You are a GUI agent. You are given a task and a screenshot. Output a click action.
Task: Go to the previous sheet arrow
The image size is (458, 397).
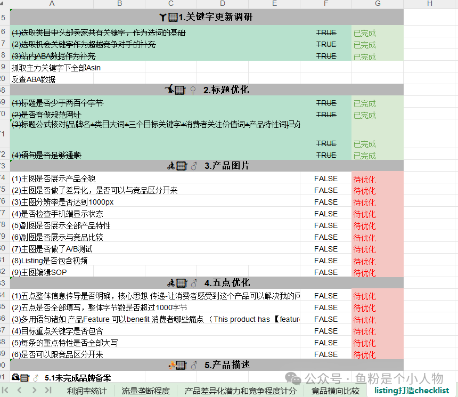coord(19,390)
